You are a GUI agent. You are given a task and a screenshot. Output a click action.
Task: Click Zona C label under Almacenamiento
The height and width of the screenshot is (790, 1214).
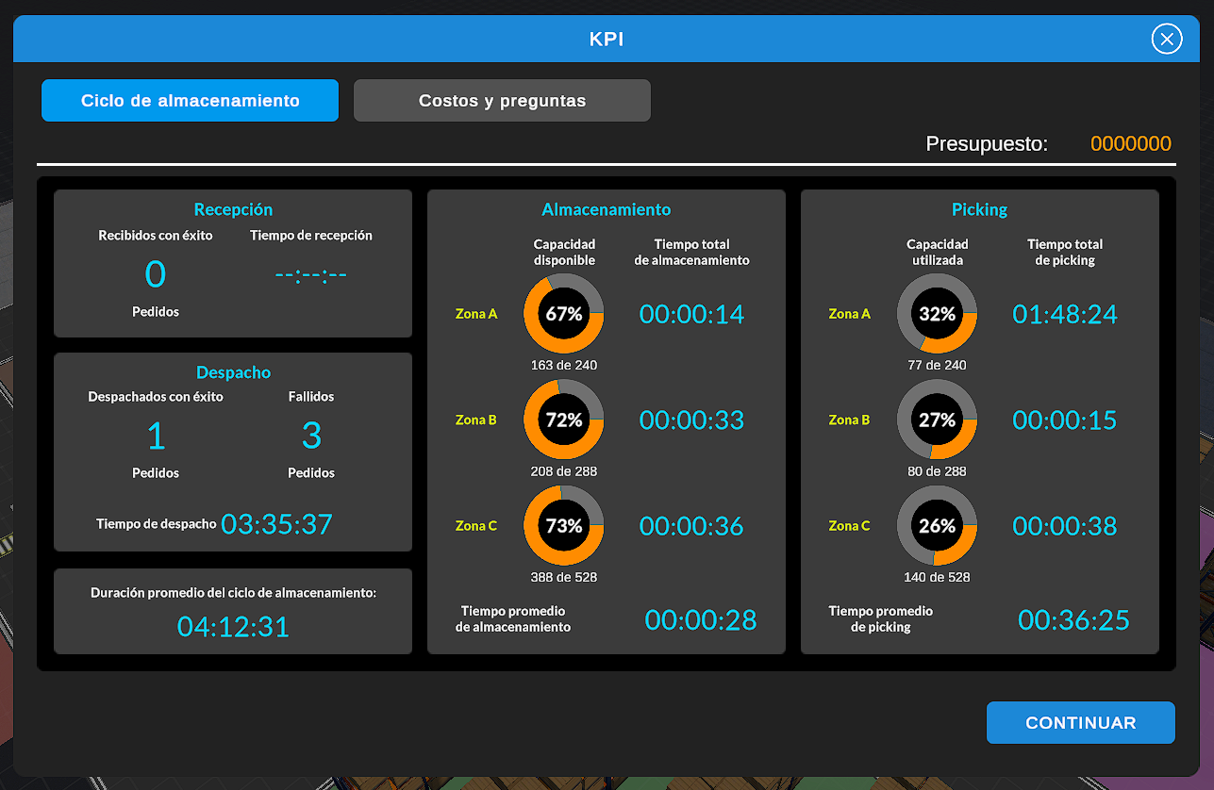[x=476, y=526]
